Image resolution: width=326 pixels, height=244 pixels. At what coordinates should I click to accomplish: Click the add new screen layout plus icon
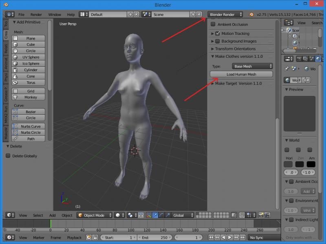click(x=130, y=14)
